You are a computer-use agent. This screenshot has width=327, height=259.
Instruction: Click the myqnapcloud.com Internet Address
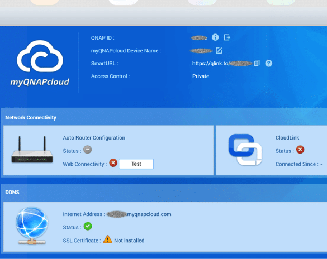[x=139, y=214]
